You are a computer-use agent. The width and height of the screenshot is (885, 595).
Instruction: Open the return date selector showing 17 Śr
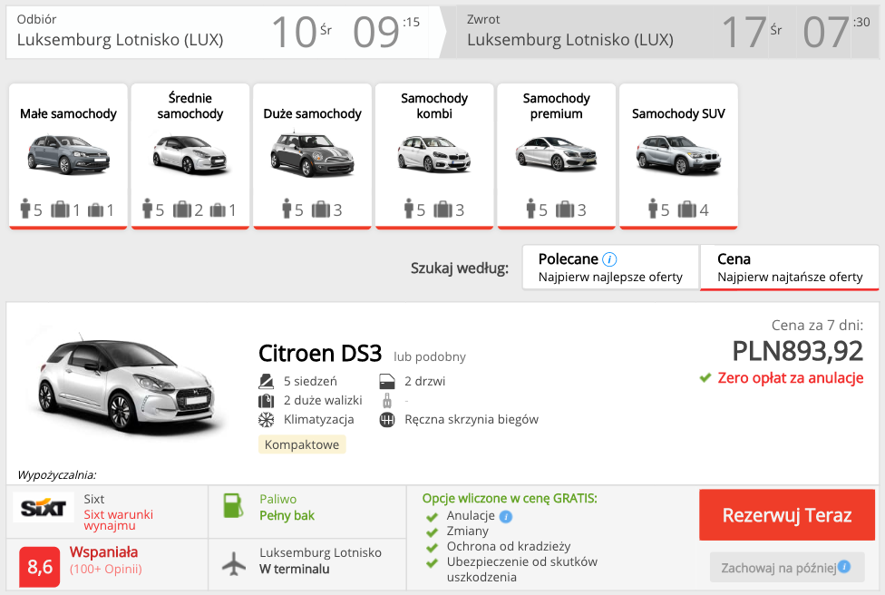pos(754,30)
